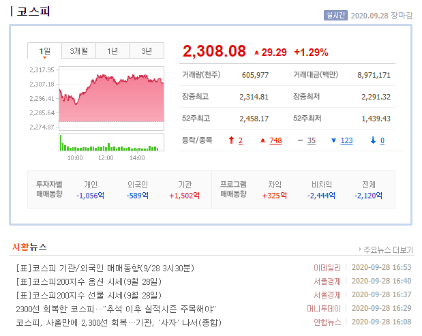The image size is (422, 336).
Task: Switch to the 3개월 chart tab
Action: 78,50
